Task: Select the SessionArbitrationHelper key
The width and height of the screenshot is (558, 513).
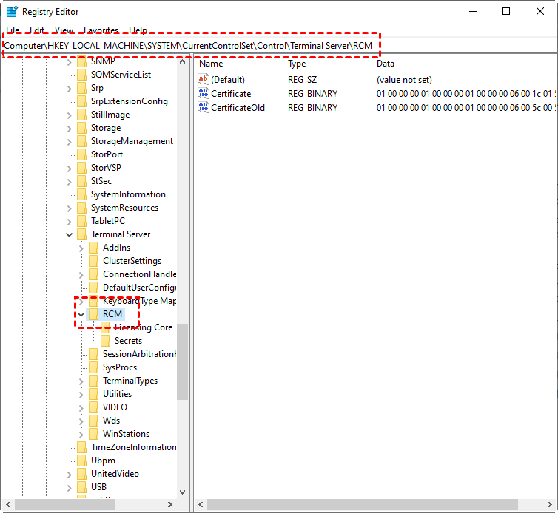Action: [x=139, y=354]
